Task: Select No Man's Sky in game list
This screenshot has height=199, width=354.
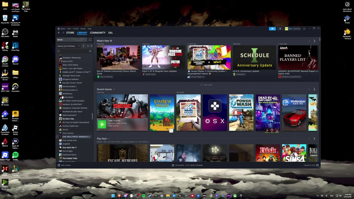Action: pyautogui.click(x=68, y=119)
